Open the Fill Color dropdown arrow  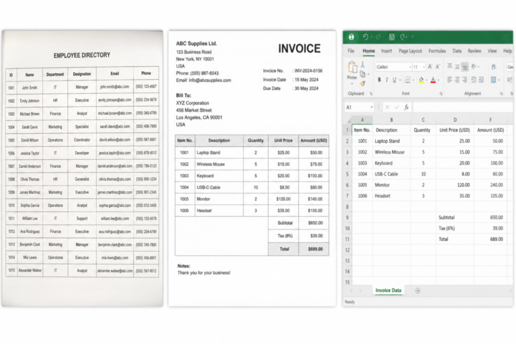(426, 80)
